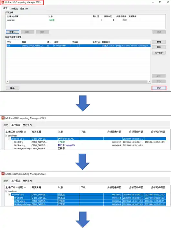Select job row 001 in the batch job list
This screenshot has height=228, width=171.
point(78,46)
